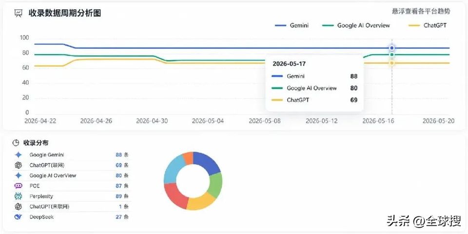This screenshot has width=468, height=234.
Task: Click the 2026-05-20 axis date label
Action: tap(438, 121)
